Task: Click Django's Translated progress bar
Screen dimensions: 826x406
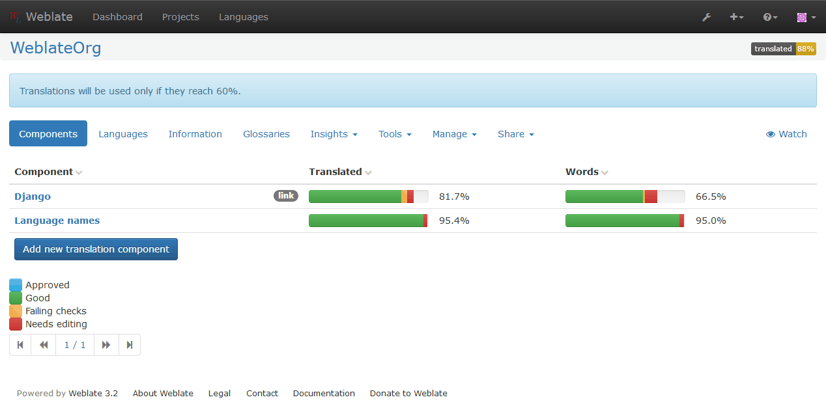Action: pyautogui.click(x=369, y=196)
